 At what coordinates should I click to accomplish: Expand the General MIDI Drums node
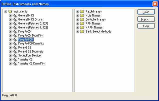[10, 19]
